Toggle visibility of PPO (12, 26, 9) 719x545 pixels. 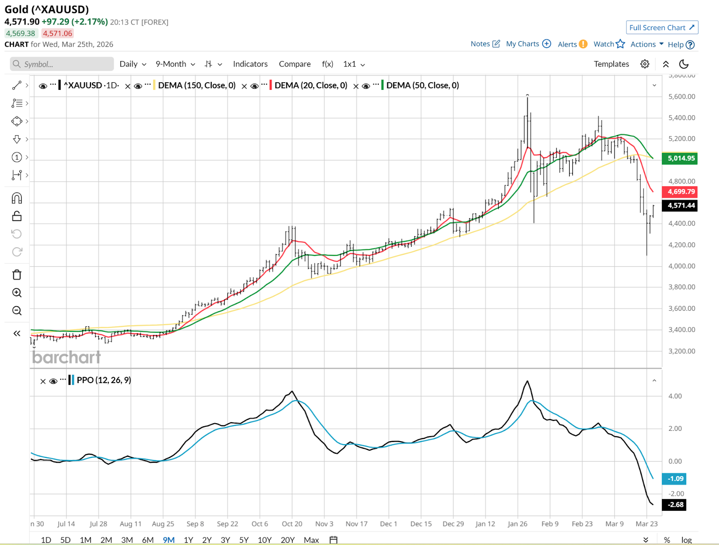pos(53,381)
